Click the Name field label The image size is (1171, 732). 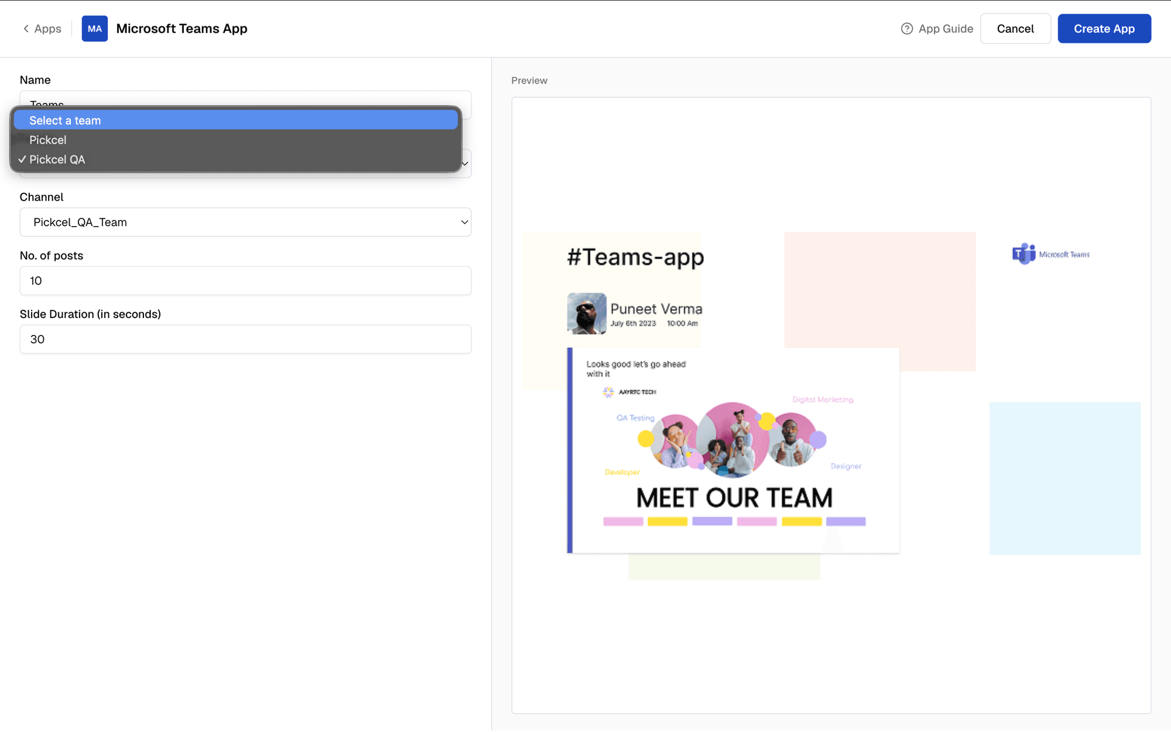(35, 80)
